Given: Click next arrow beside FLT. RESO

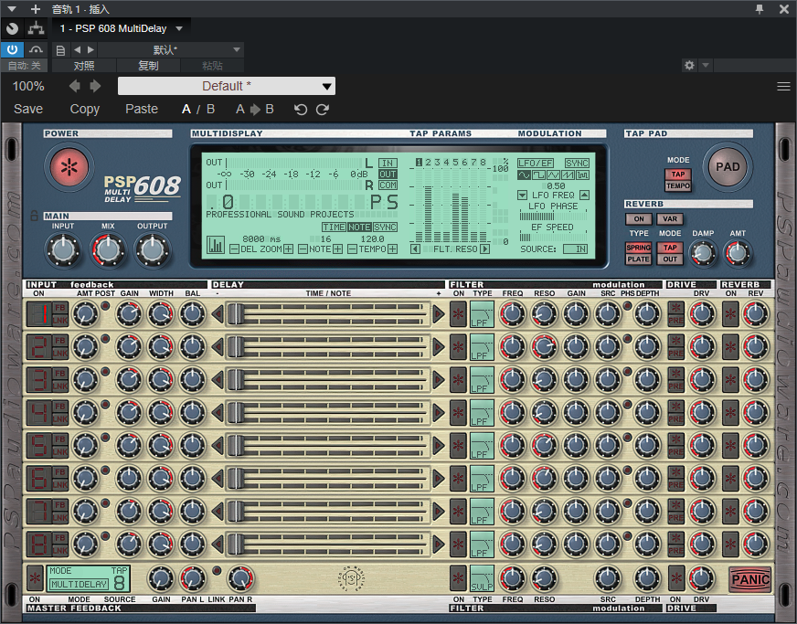Looking at the screenshot, I should coord(485,249).
